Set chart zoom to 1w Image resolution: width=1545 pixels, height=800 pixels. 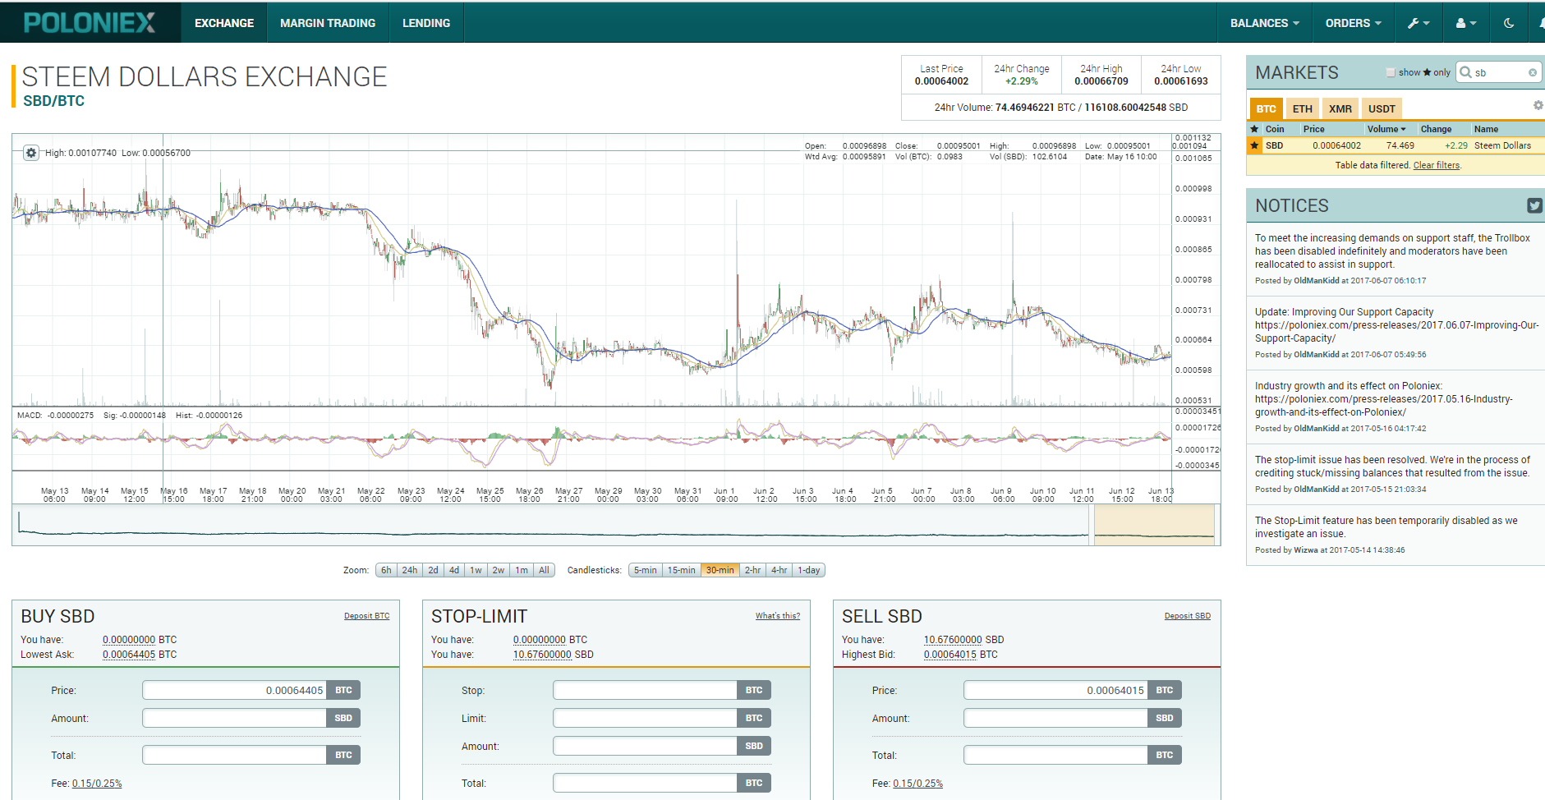(x=476, y=570)
